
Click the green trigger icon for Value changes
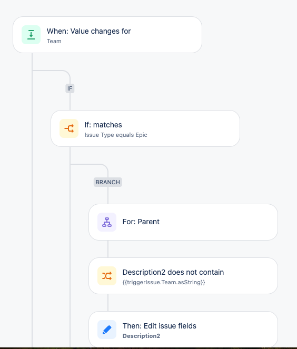click(31, 35)
